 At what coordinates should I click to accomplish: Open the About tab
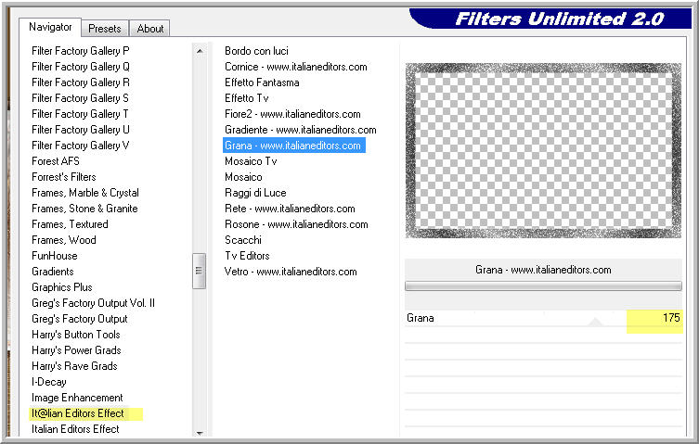pyautogui.click(x=150, y=29)
